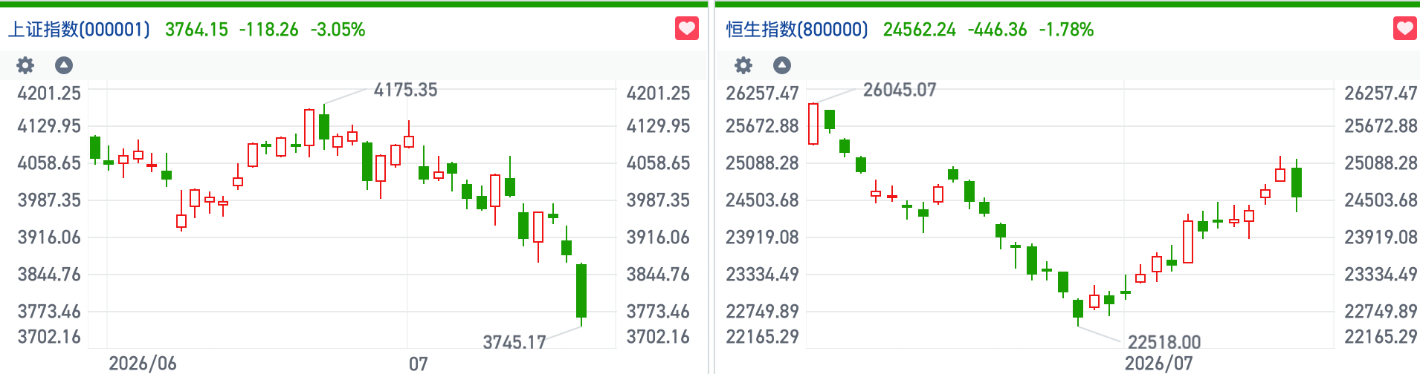1420x374 pixels.
Task: Toggle favorite heart for 恒生指数
Action: pos(1404,29)
